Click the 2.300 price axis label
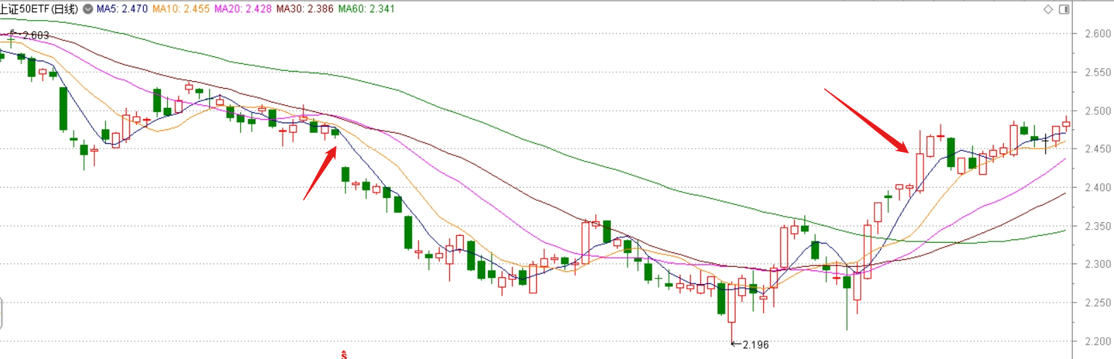 point(1097,264)
